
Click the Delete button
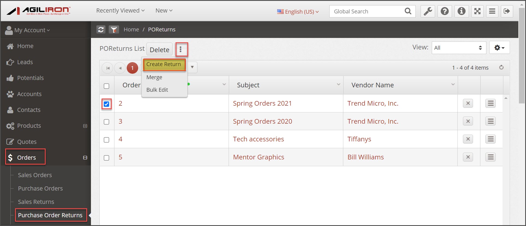coord(159,50)
